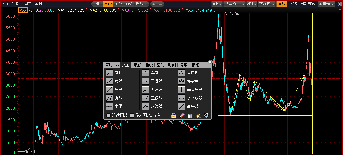Click the padlock lock-drawings icon
This screenshot has height=155, width=343.
(174, 115)
